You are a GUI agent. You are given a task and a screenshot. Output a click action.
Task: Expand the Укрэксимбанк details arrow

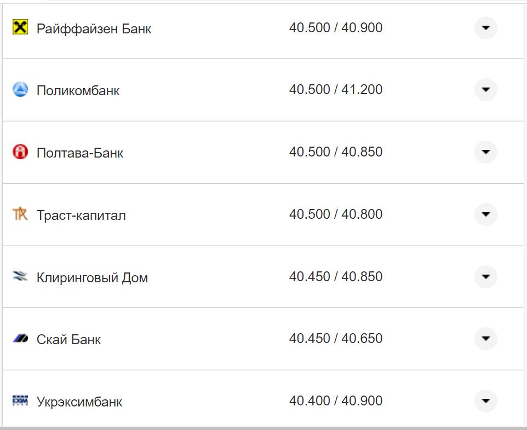point(485,400)
